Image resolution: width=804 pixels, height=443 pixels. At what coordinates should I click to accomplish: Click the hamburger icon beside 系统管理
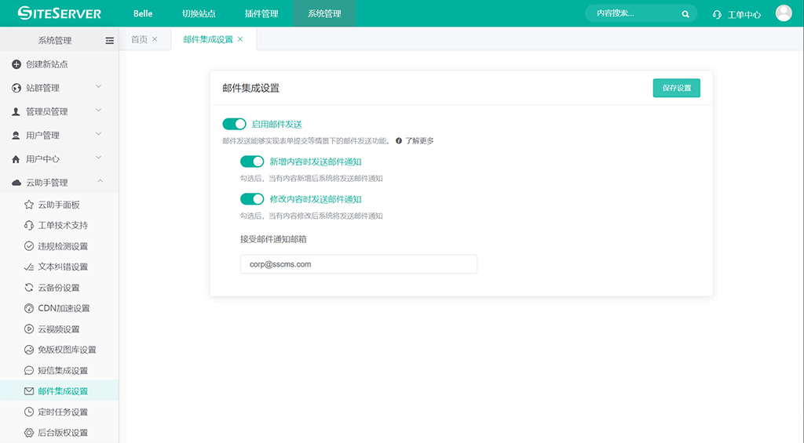[x=109, y=40]
